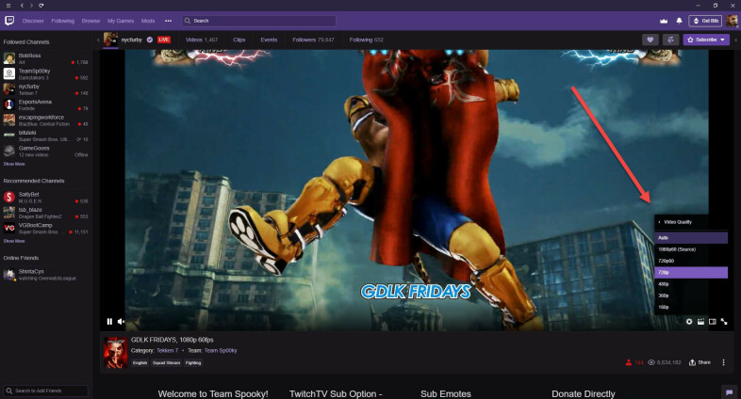Click the Get Bits button

coord(705,21)
